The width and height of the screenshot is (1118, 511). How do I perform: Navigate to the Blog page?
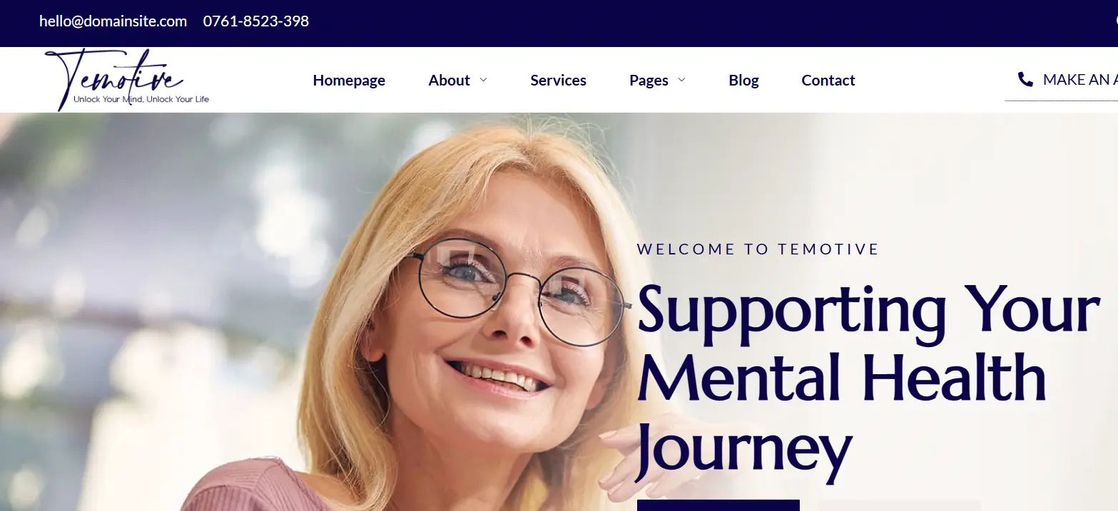click(743, 81)
